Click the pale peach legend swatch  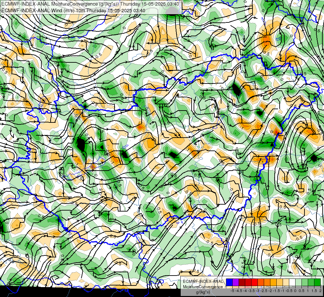[x=286, y=282]
